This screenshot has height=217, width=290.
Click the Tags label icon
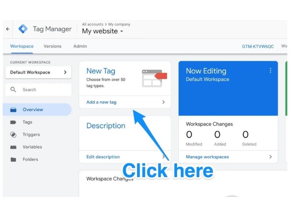pyautogui.click(x=13, y=122)
